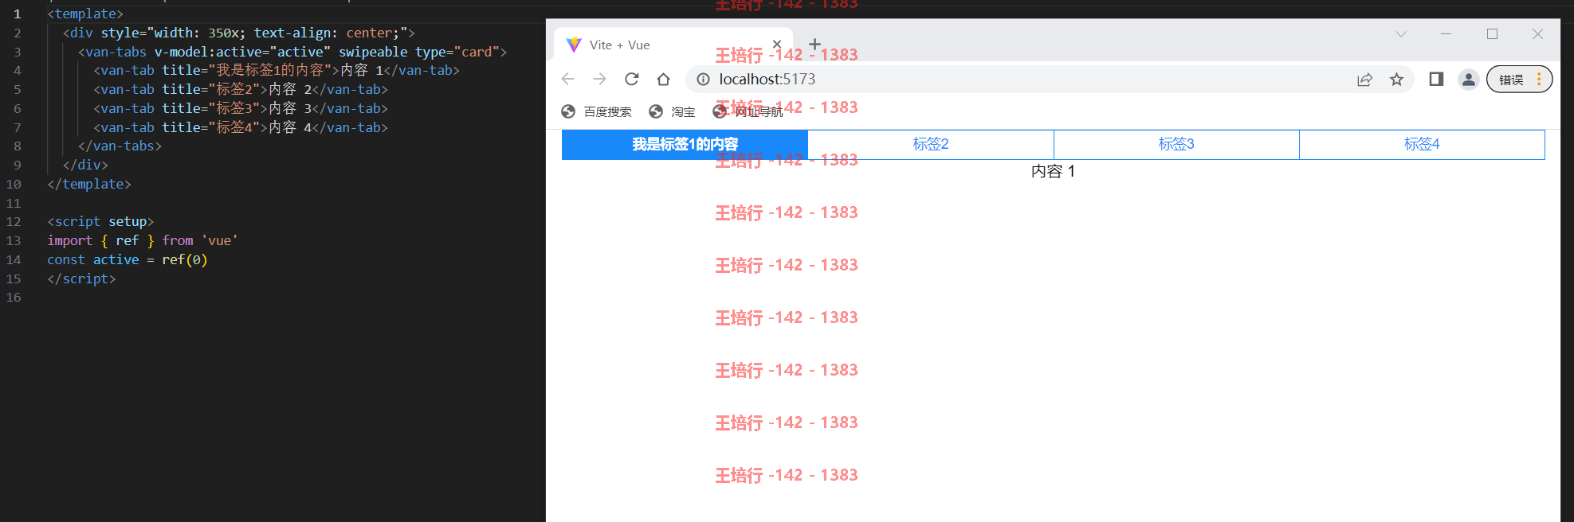The height and width of the screenshot is (522, 1574).
Task: Click the share page icon
Action: coord(1365,79)
